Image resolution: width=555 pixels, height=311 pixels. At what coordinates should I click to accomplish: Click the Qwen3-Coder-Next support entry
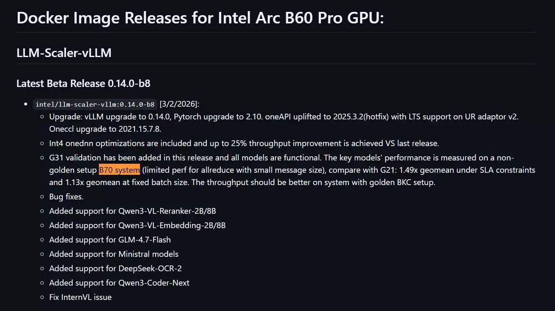tap(119, 283)
